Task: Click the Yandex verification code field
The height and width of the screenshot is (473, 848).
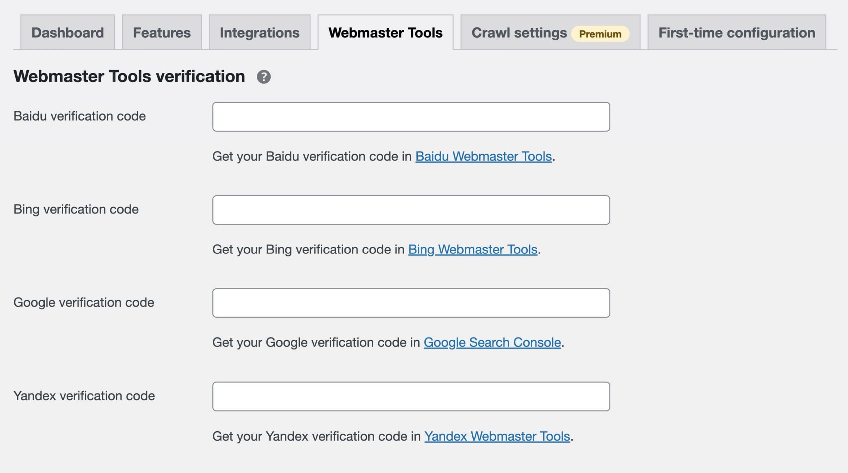Action: point(411,396)
